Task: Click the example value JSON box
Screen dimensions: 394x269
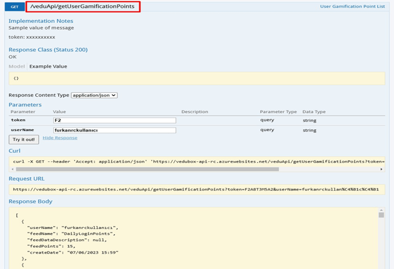Action: pyautogui.click(x=196, y=78)
